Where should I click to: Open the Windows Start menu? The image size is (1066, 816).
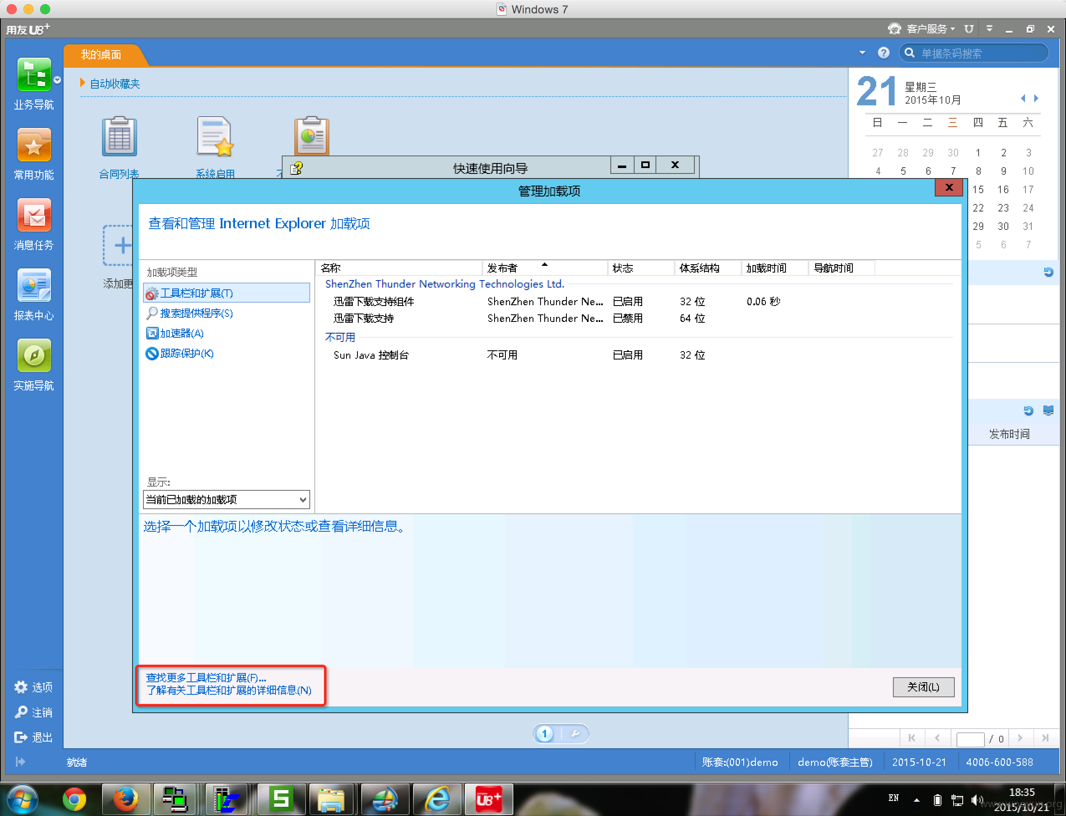pyautogui.click(x=23, y=799)
